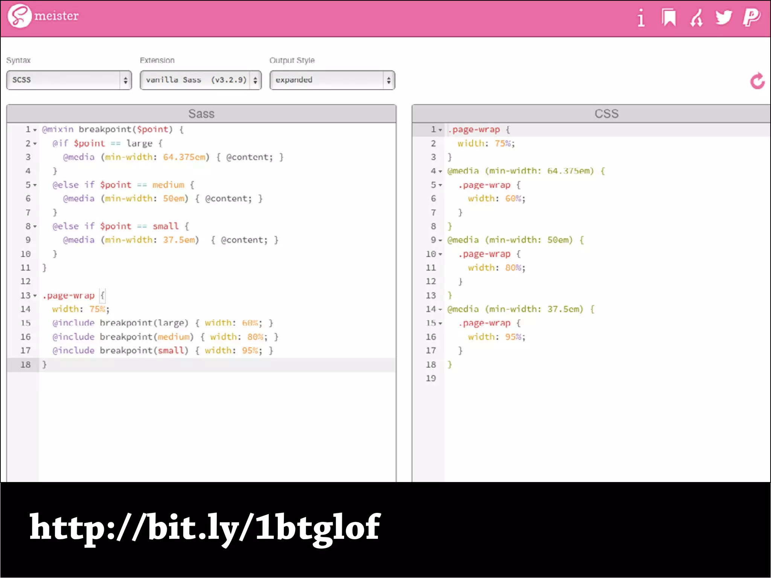The image size is (771, 578).
Task: Collapse CSS line 4 @media fold arrow
Action: click(440, 172)
